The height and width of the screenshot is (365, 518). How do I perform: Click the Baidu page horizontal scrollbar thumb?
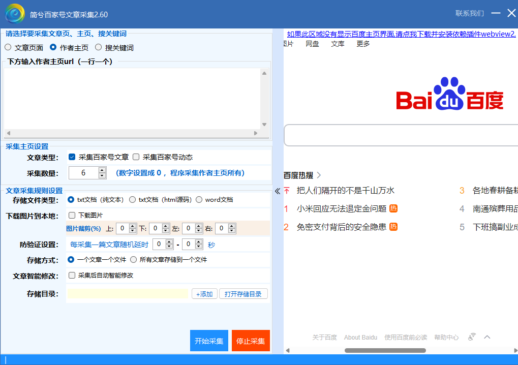pos(385,350)
